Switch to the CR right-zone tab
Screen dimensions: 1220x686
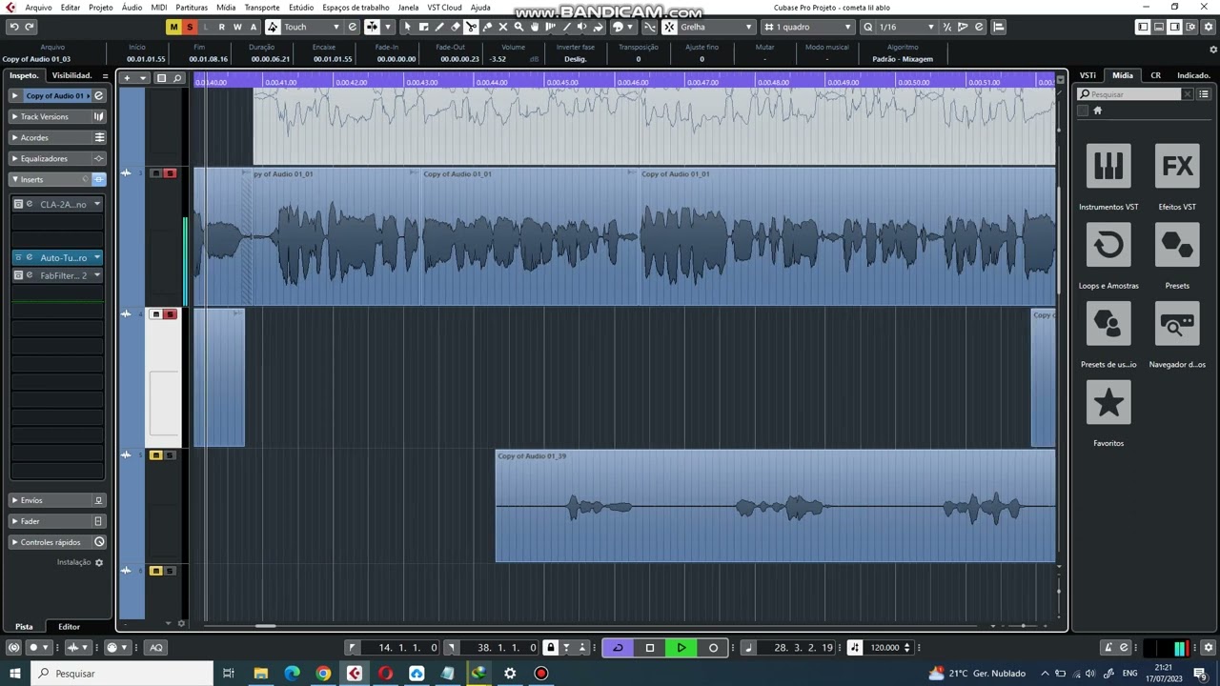(1155, 75)
